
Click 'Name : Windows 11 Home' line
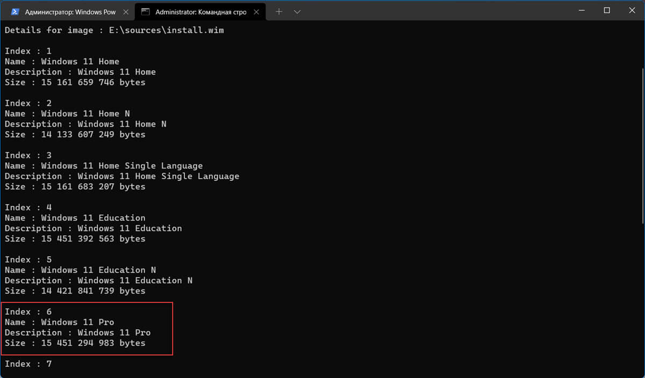62,61
